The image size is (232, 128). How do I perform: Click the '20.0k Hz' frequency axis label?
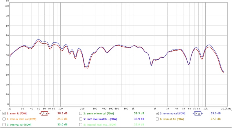226,109
